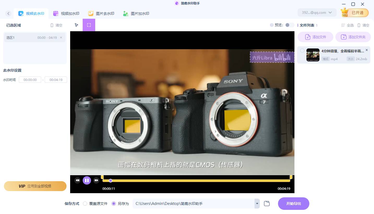Browse for output folder icon
The width and height of the screenshot is (374, 214).
click(267, 204)
